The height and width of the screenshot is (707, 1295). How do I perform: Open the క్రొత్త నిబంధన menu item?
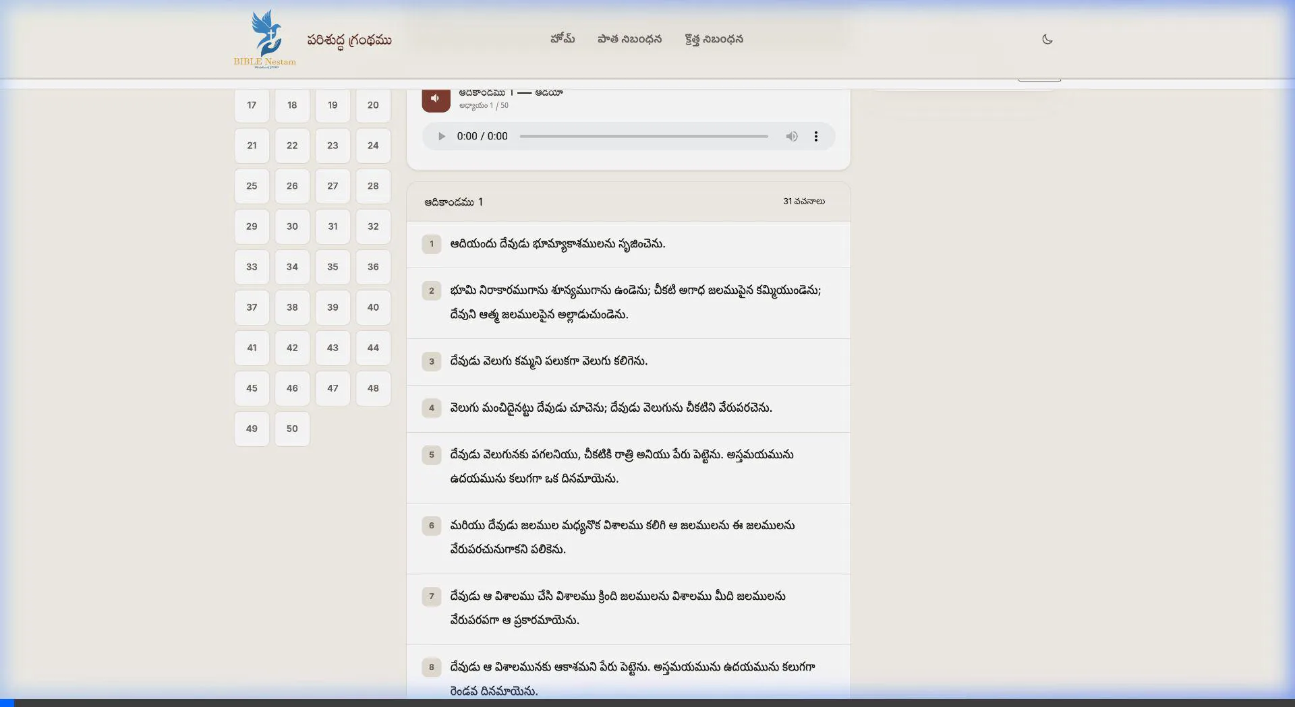tap(714, 39)
